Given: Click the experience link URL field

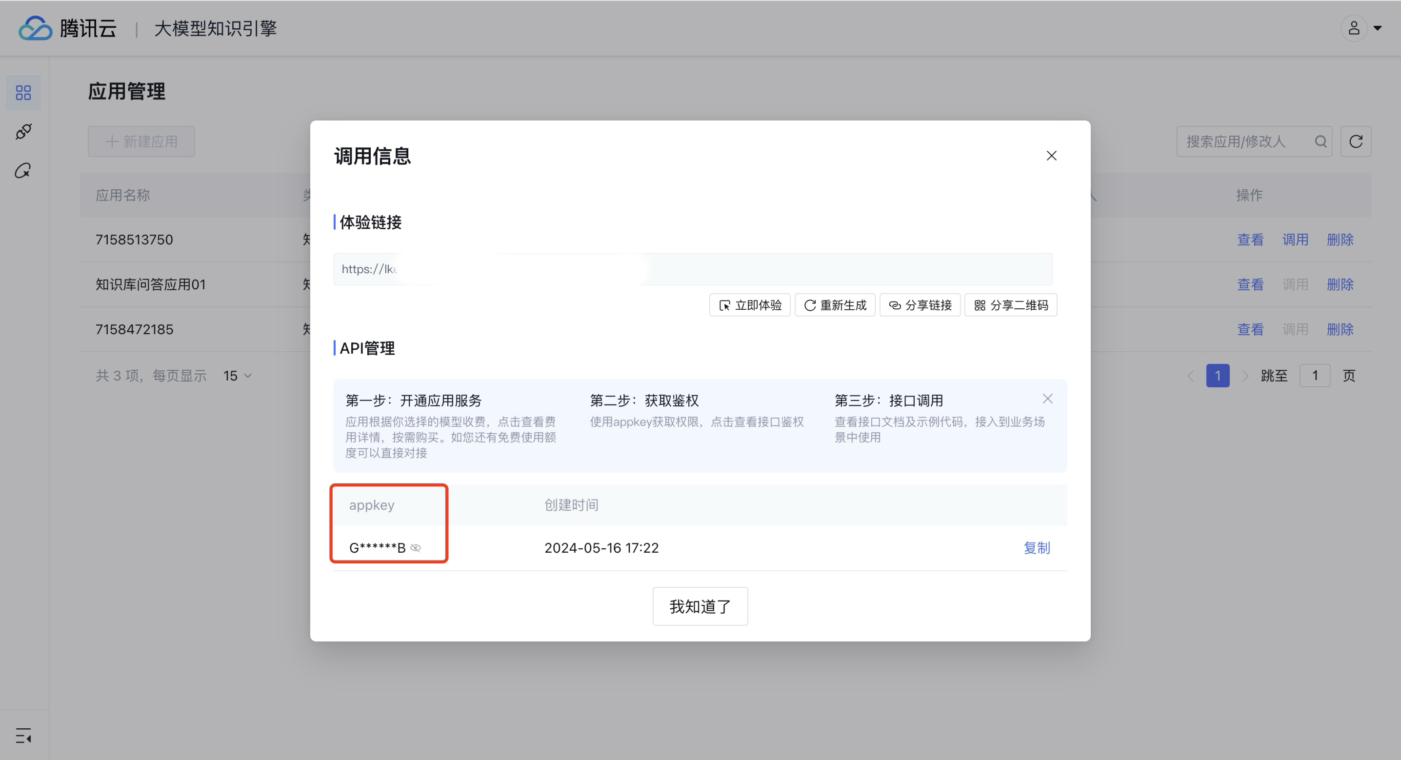Looking at the screenshot, I should point(692,269).
